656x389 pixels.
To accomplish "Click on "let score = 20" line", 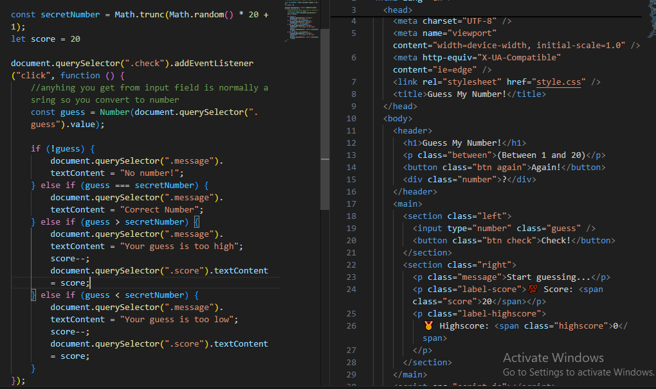I will 46,39.
